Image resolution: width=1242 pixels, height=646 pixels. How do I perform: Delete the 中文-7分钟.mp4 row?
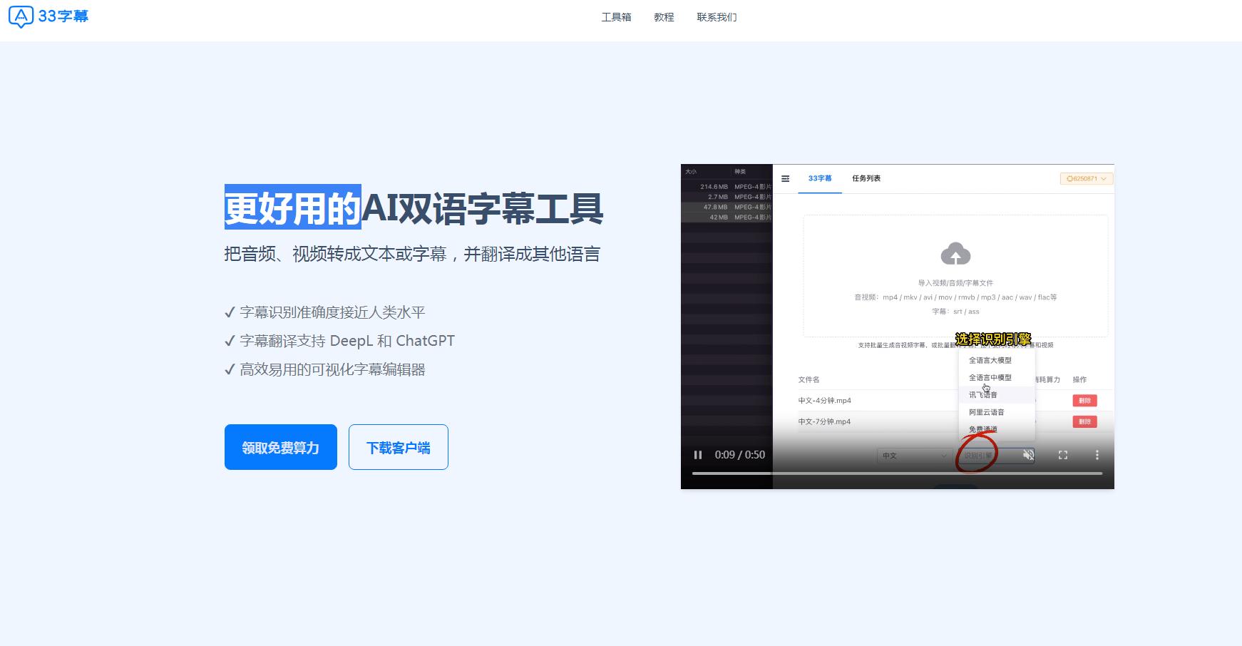pyautogui.click(x=1084, y=422)
